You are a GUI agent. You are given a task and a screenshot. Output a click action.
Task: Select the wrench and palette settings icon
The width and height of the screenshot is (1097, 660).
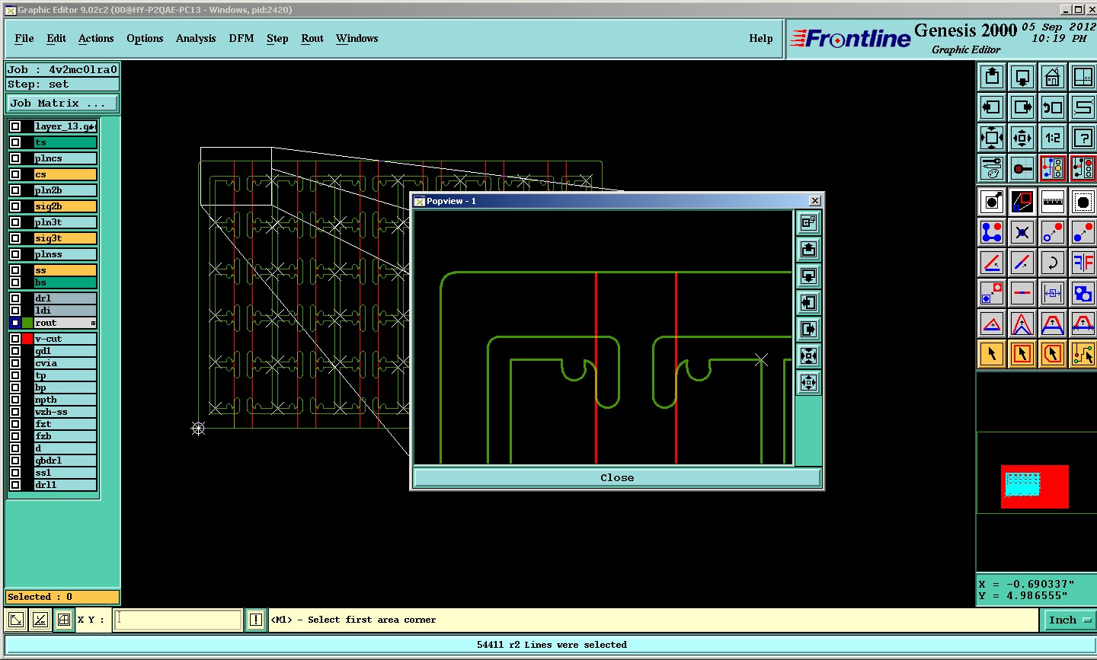992,168
